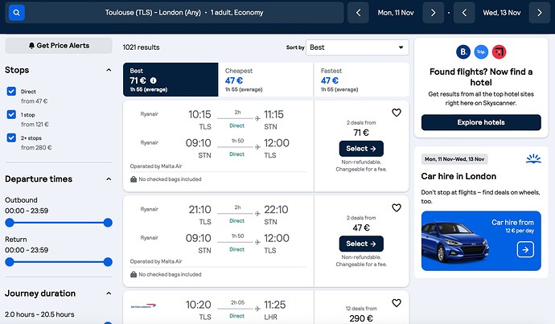Uncheck the Direct stops checkbox
This screenshot has width=555, height=324.
coord(11,92)
